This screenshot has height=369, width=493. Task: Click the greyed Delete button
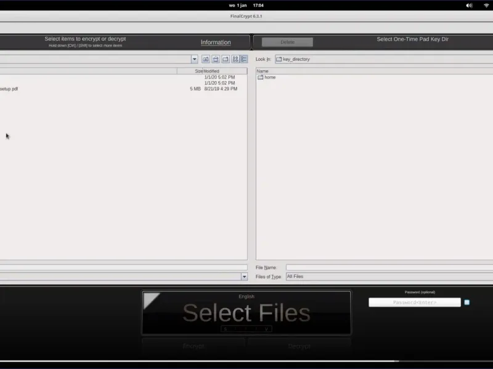(x=287, y=42)
